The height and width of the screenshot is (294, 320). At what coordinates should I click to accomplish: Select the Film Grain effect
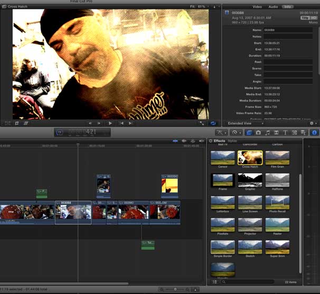(277, 158)
